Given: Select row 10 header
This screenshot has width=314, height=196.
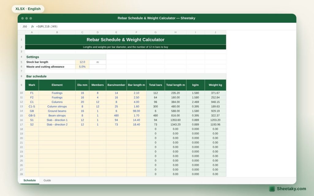Looking at the screenshot, I should coord(21,93).
